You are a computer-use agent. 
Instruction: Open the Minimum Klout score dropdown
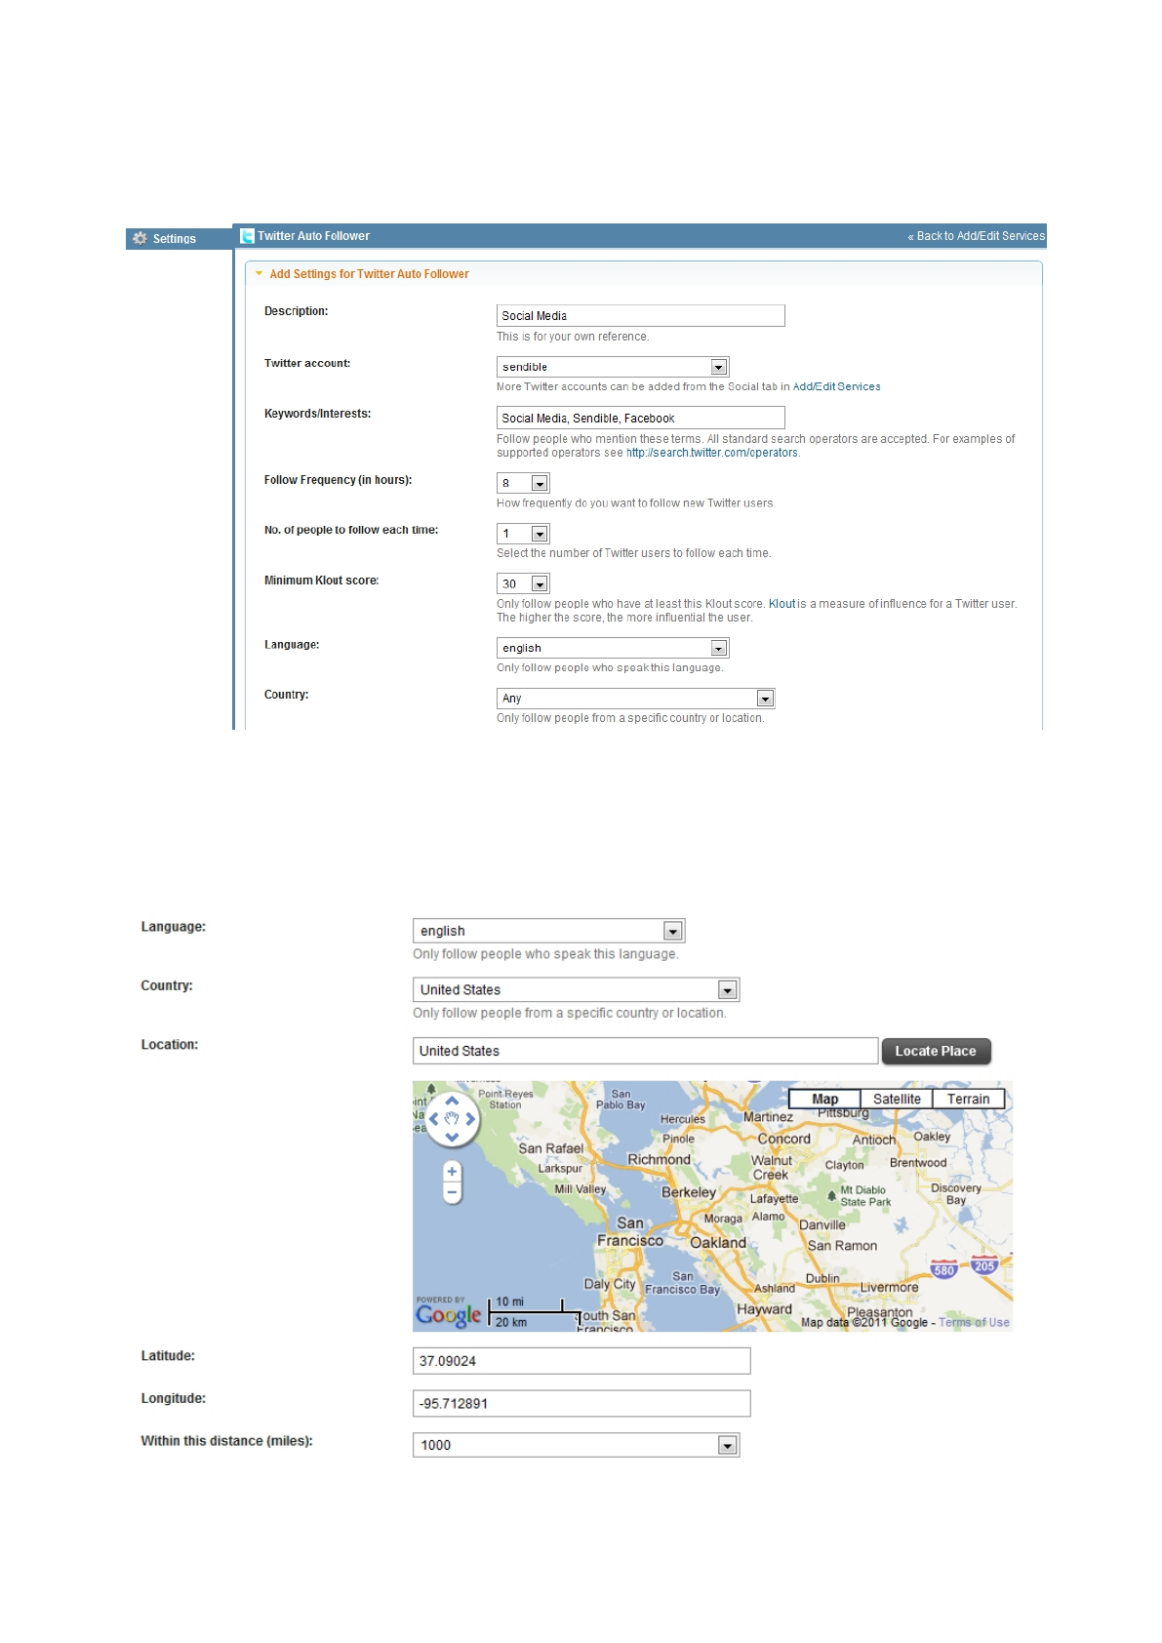(523, 583)
